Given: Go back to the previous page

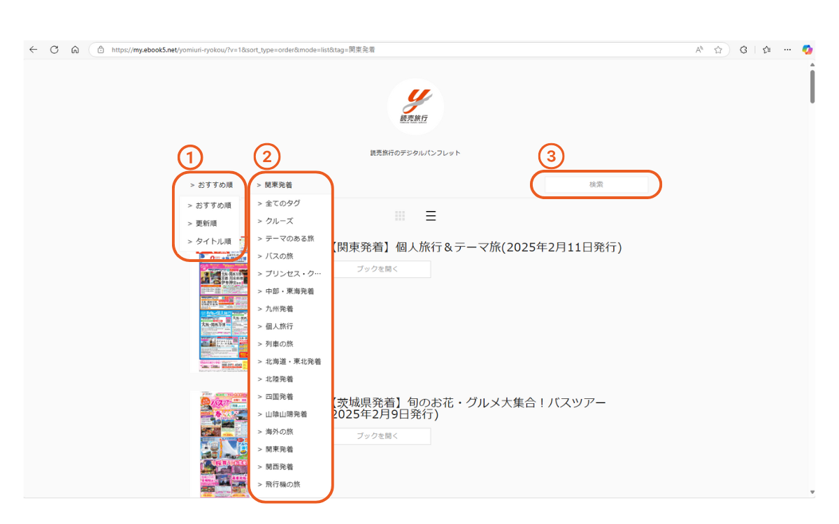Looking at the screenshot, I should (x=34, y=50).
